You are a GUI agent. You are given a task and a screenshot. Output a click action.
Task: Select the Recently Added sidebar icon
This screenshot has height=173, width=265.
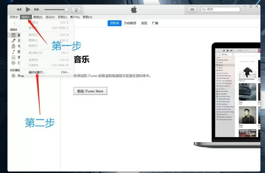(13, 35)
